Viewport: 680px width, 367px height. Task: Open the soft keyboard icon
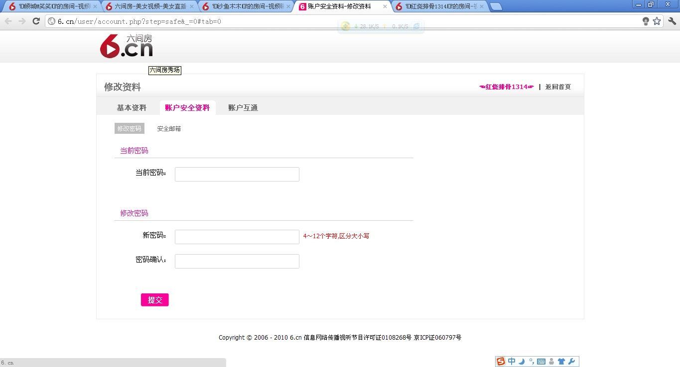542,362
